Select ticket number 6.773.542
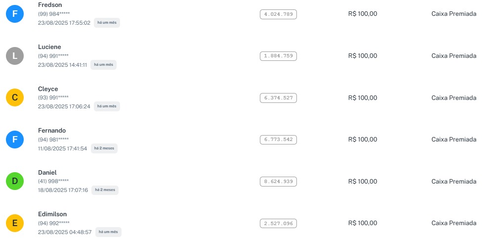Image resolution: width=496 pixels, height=238 pixels. click(278, 140)
